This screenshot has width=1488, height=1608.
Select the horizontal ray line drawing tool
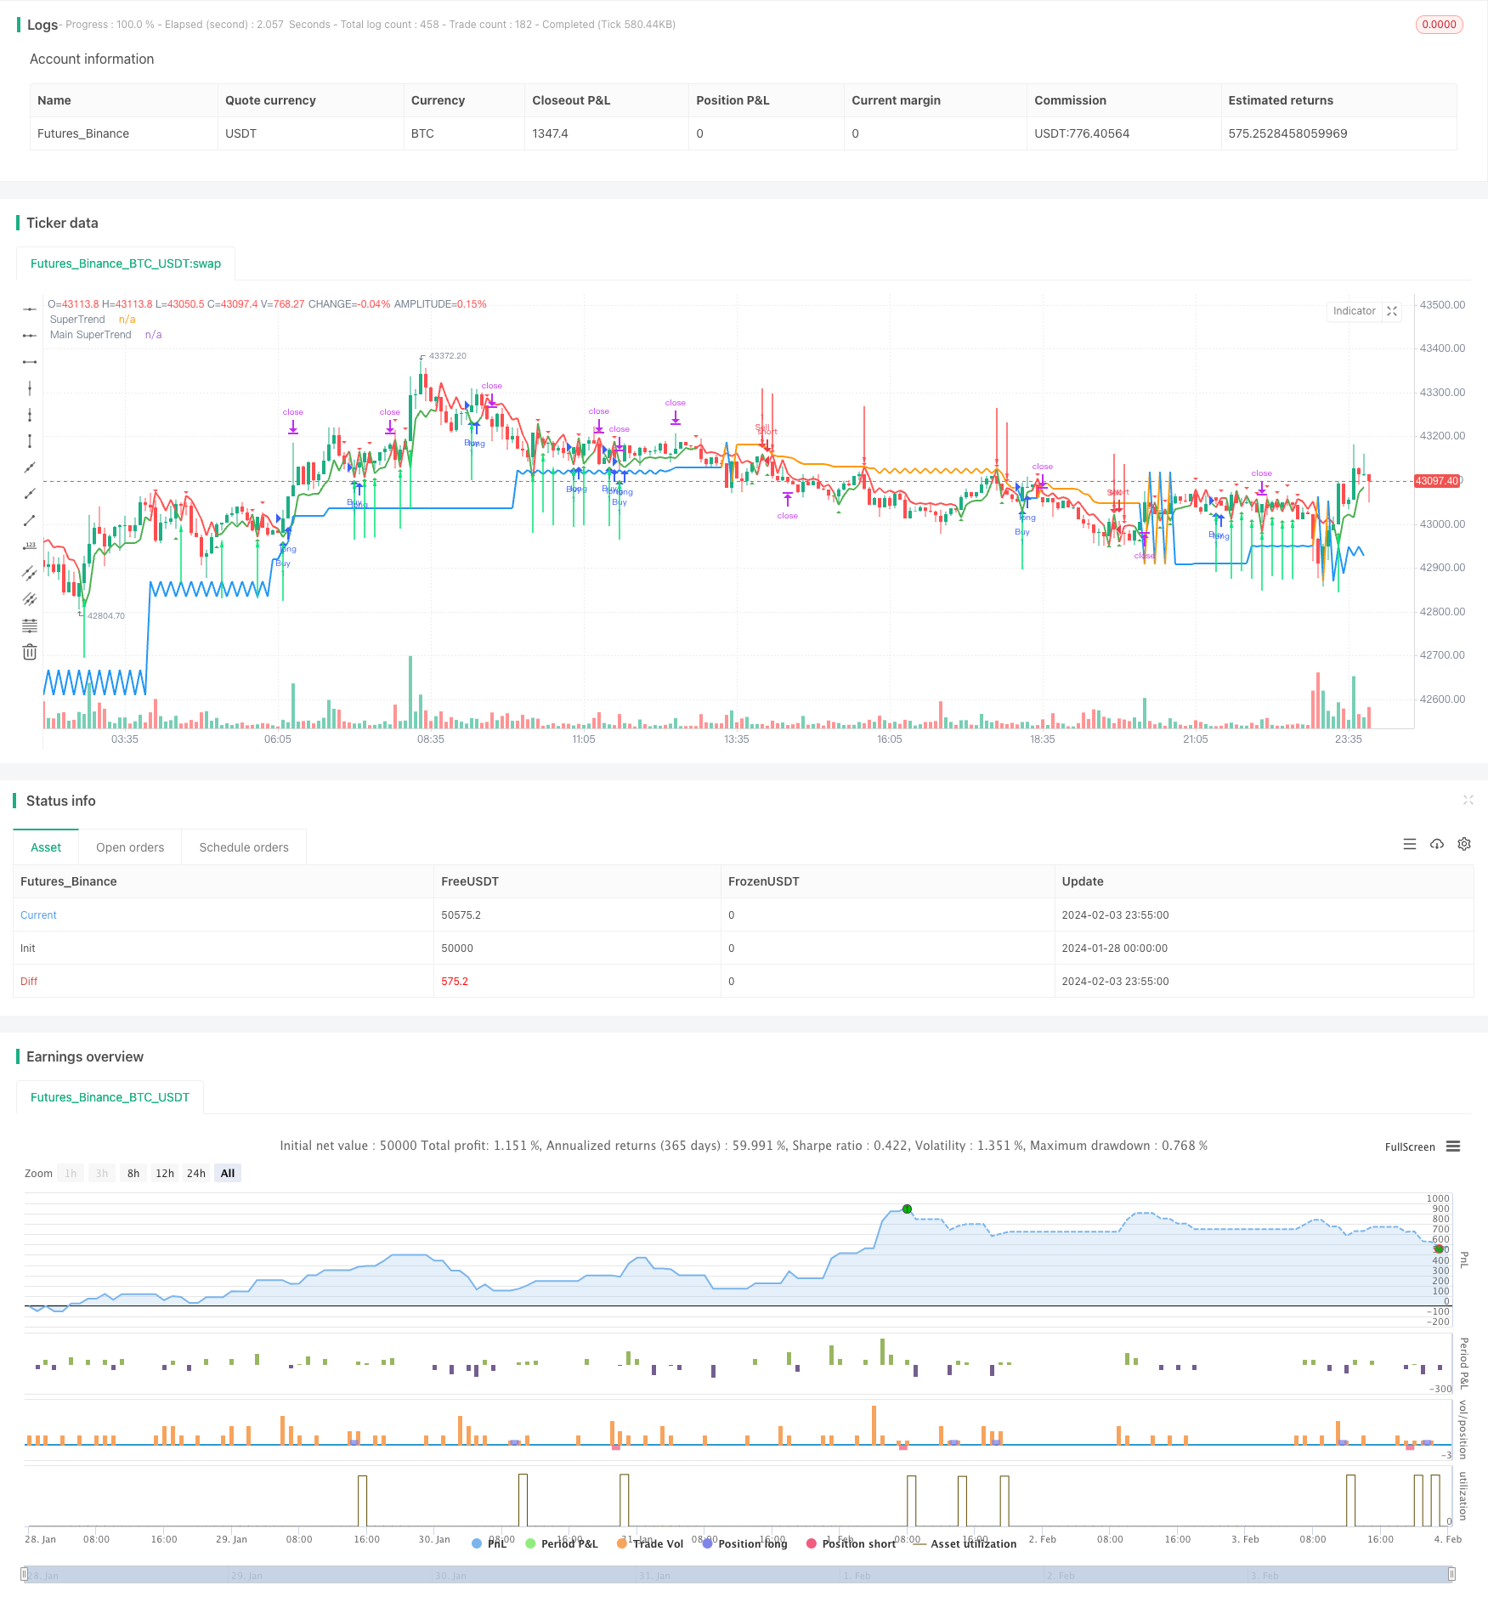(x=30, y=336)
